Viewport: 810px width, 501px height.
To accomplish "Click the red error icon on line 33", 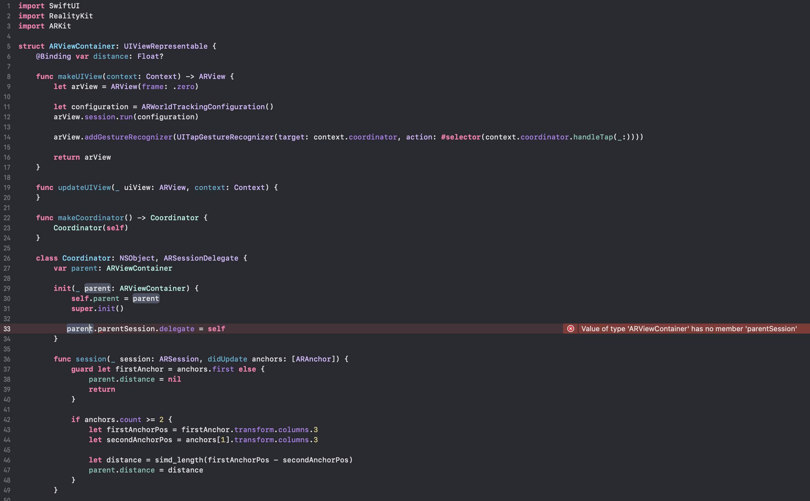I will pyautogui.click(x=570, y=328).
